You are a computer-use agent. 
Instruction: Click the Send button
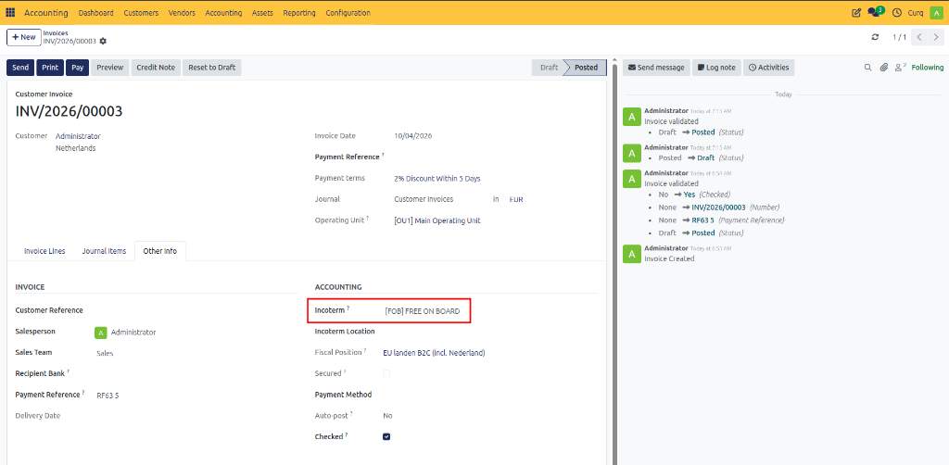[20, 68]
